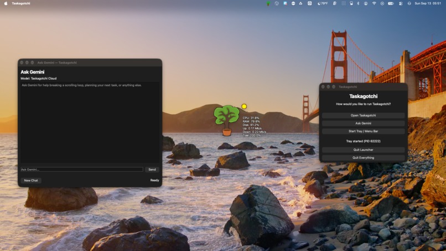Open the weather 79°F menu bar item
Viewport: 446px width, 251px height.
[x=323, y=3]
